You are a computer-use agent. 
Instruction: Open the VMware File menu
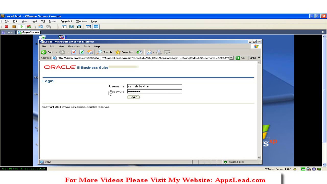tap(7, 21)
